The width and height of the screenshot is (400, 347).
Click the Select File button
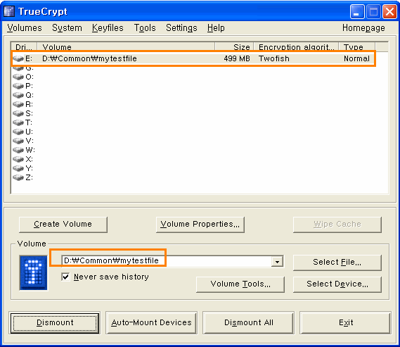[x=337, y=263]
